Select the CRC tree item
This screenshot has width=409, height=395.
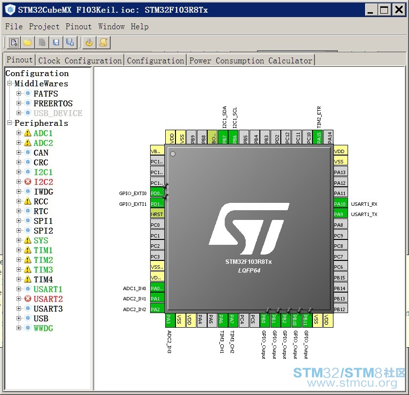(x=41, y=162)
